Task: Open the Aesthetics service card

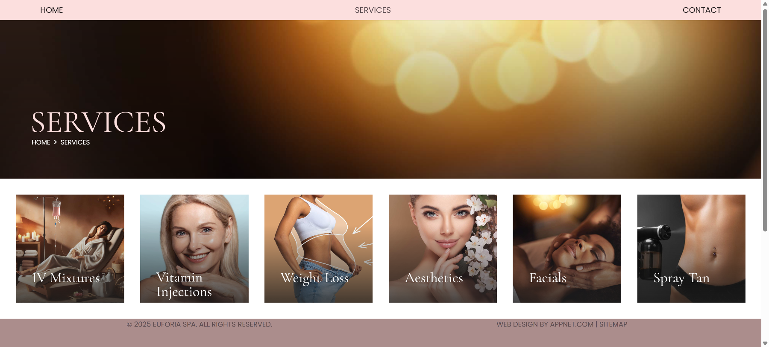Action: click(x=443, y=249)
